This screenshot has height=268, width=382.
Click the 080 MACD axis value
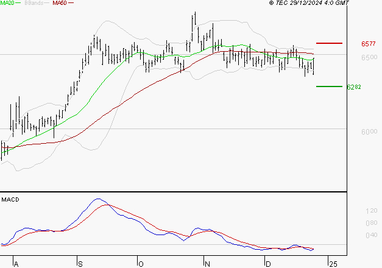click(x=372, y=223)
